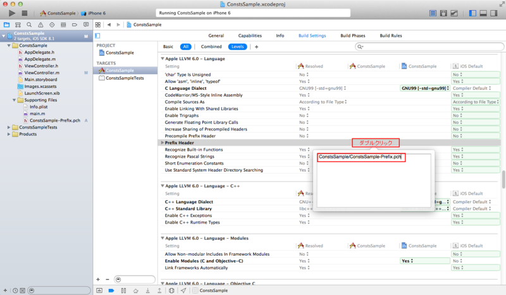Select the Combined view option

[211, 47]
